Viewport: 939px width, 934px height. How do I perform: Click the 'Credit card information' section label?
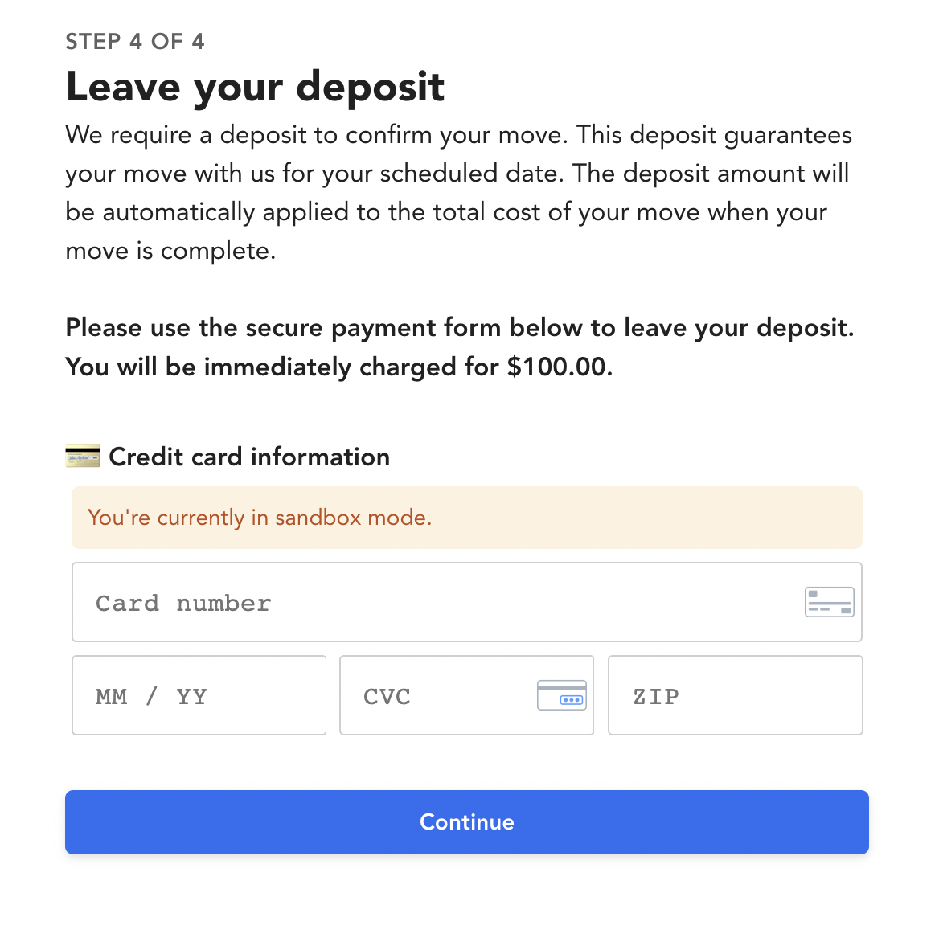249,457
